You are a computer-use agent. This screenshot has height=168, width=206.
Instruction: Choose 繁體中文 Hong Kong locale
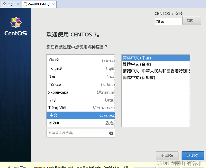(156, 71)
